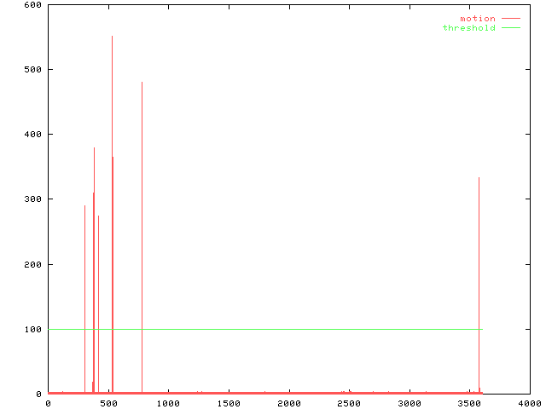Click the x-axis label 1000
This screenshot has height=409, width=546.
point(168,403)
